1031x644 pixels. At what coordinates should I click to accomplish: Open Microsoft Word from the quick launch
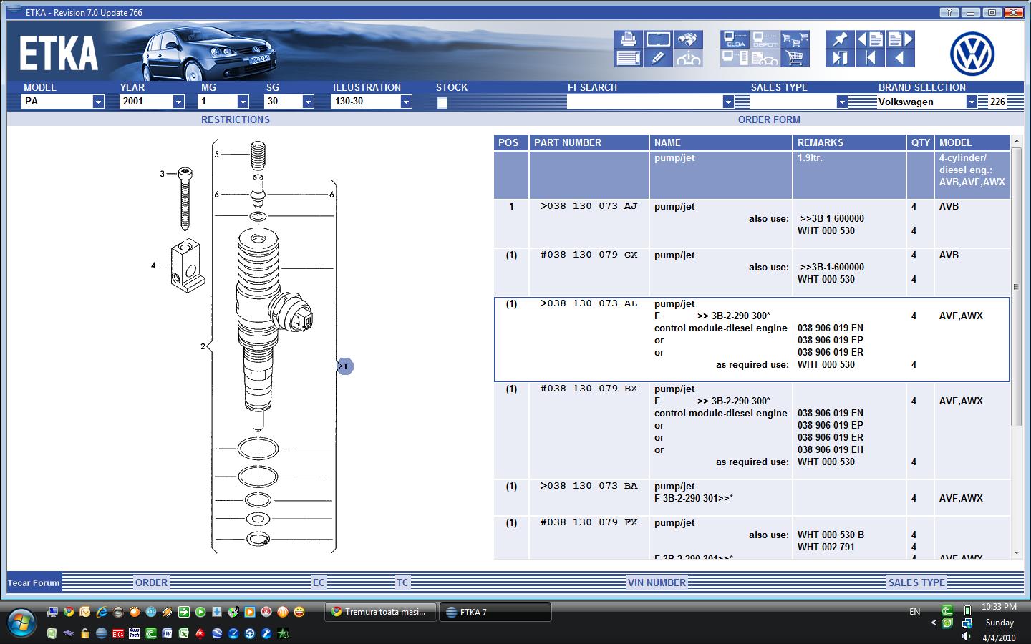click(167, 633)
